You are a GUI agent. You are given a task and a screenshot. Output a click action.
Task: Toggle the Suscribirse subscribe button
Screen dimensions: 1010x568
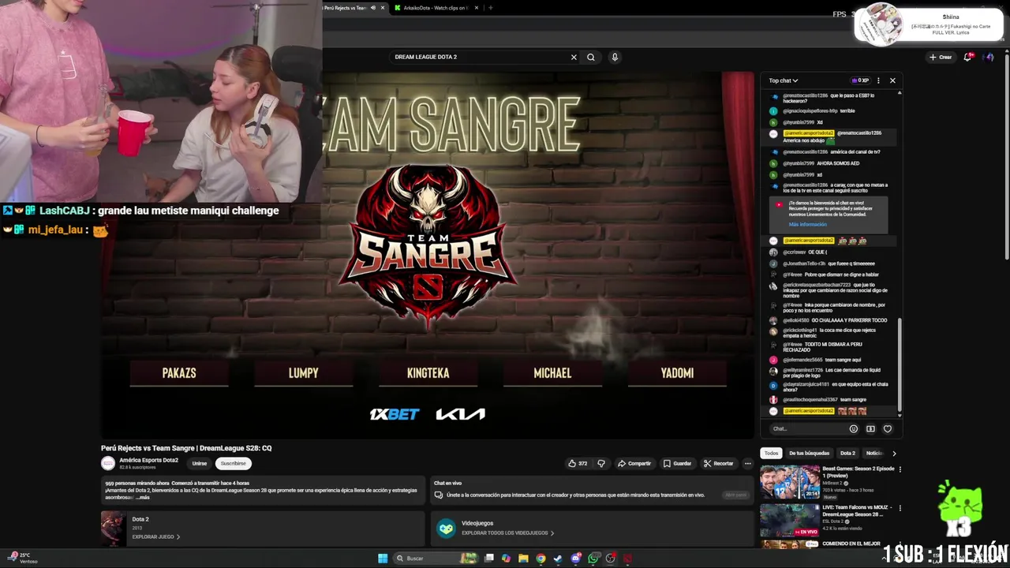234,464
